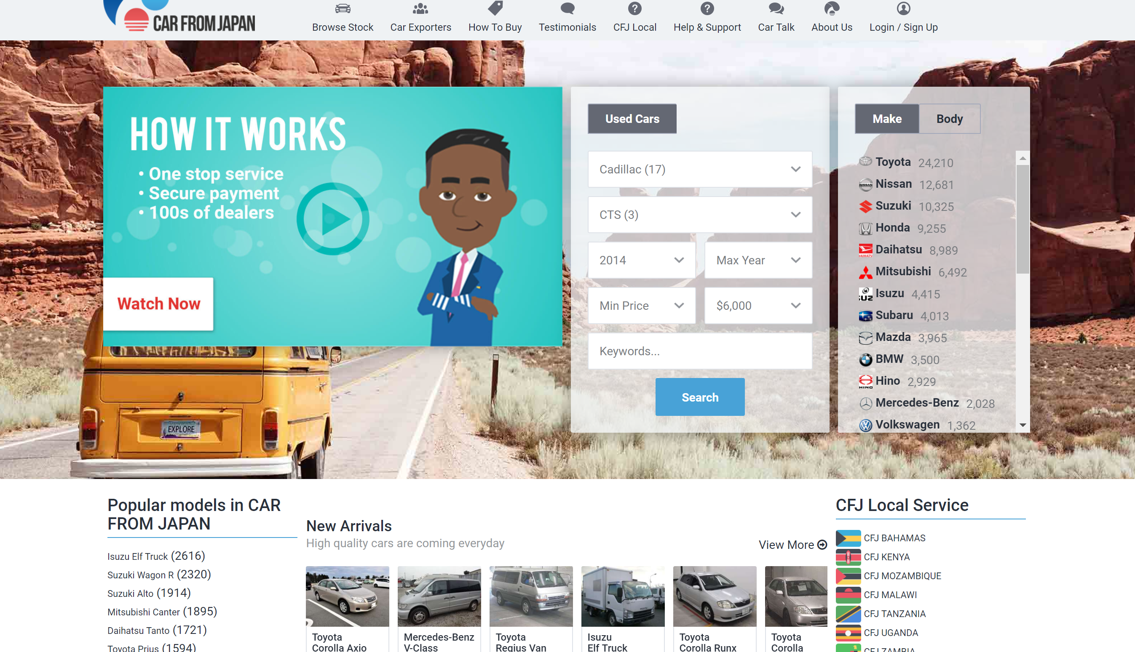Image resolution: width=1135 pixels, height=652 pixels.
Task: Open the Daihatsu Tanto (1721) link
Action: click(x=157, y=630)
